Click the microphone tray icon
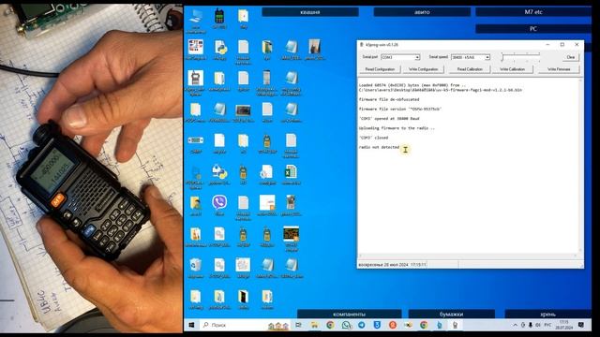The width and height of the screenshot is (600, 337). pos(531,325)
